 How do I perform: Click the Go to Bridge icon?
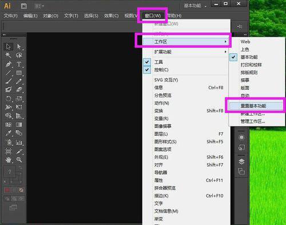24,6
